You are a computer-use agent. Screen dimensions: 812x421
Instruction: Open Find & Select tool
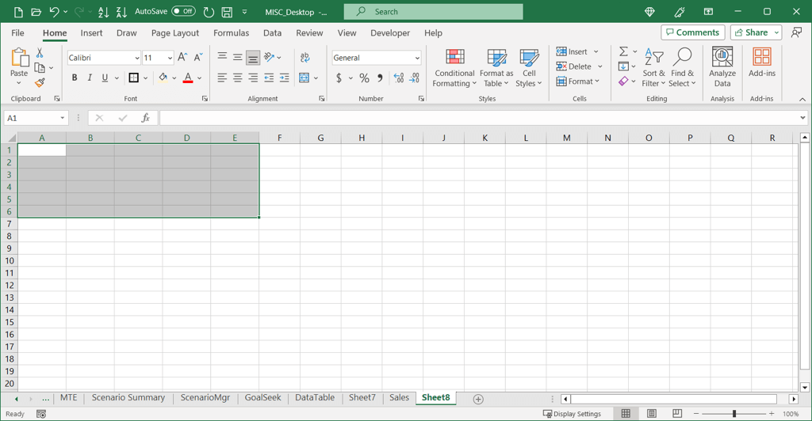682,67
